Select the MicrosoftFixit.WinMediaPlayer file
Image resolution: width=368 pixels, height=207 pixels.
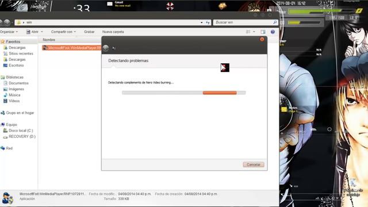72,48
